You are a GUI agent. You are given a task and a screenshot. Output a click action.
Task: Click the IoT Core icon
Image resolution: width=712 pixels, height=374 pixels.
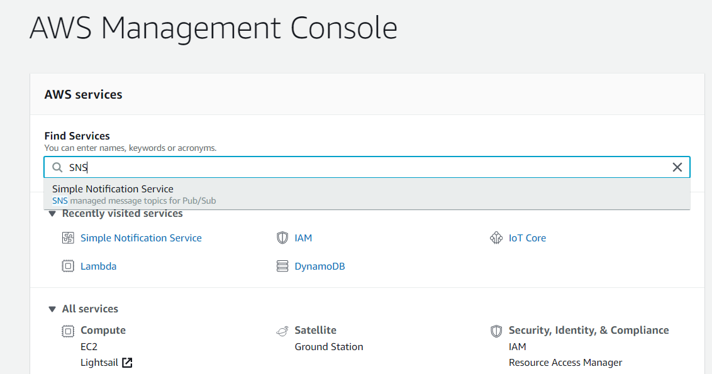coord(496,238)
